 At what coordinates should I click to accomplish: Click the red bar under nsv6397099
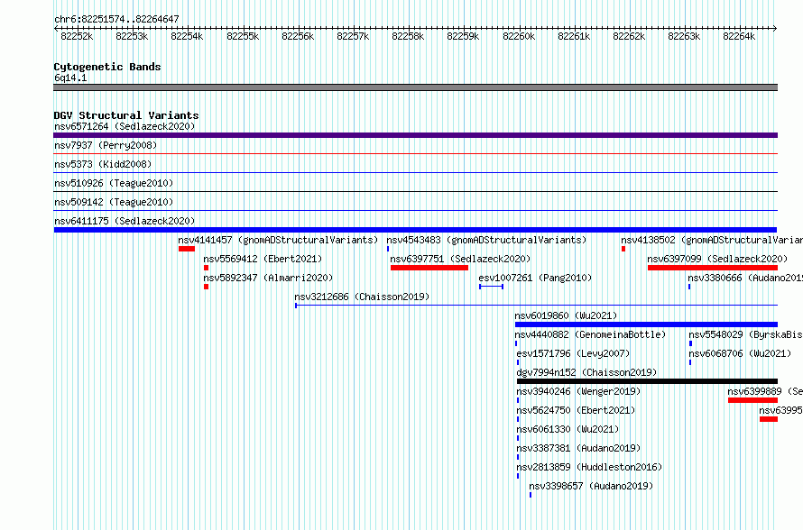coord(713,268)
